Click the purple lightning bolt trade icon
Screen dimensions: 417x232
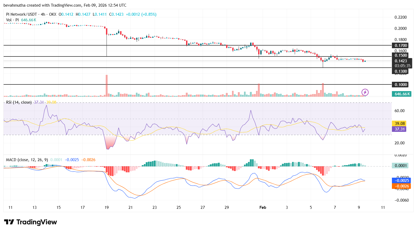(x=365, y=92)
